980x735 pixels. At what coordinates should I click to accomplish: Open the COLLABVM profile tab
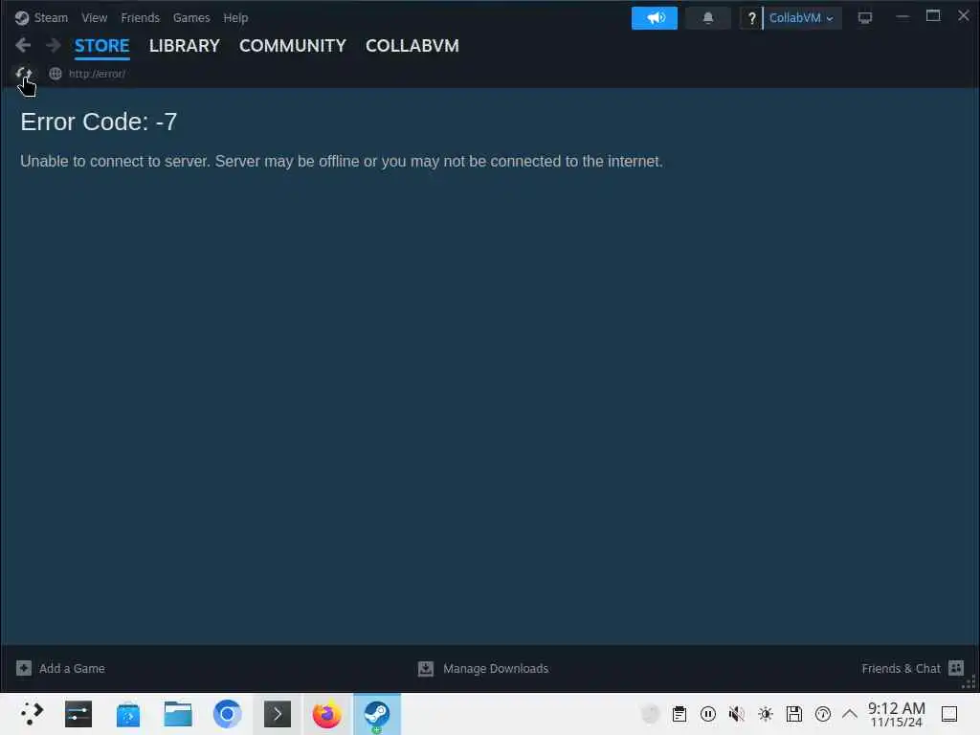point(412,46)
